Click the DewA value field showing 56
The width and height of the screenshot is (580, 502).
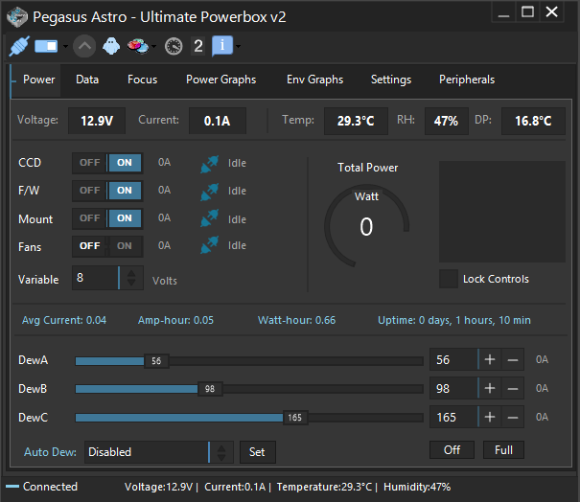[x=453, y=359]
